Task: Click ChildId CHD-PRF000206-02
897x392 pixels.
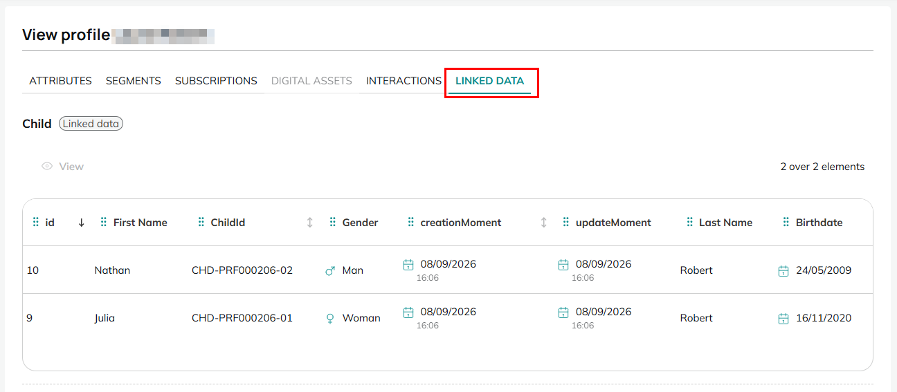Action: pyautogui.click(x=242, y=270)
